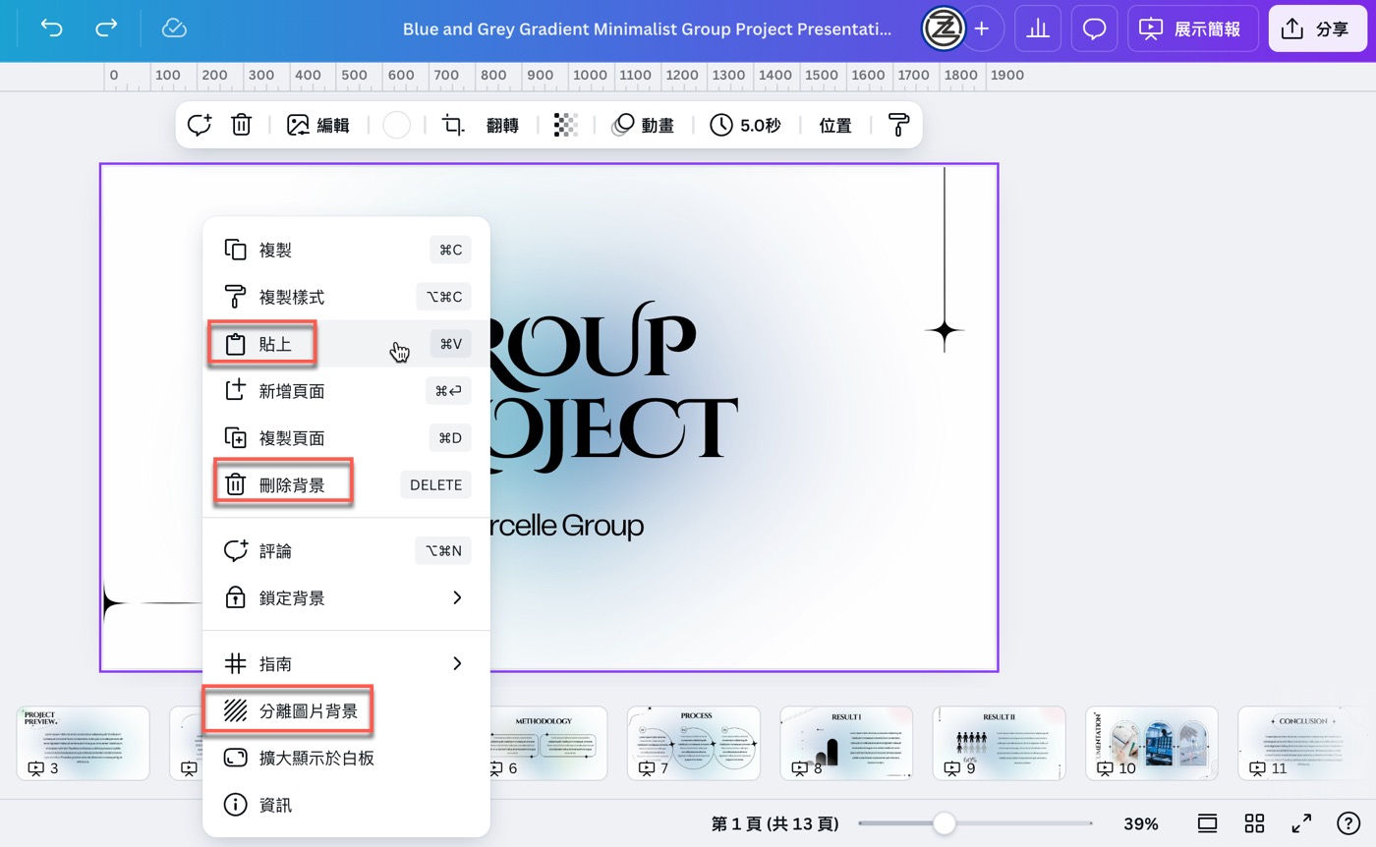Expand 指南 submenu arrow
1376x847 pixels.
tap(457, 663)
